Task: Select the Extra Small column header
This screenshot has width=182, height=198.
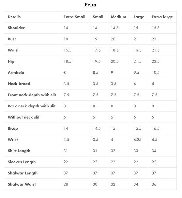Action: [74, 17]
